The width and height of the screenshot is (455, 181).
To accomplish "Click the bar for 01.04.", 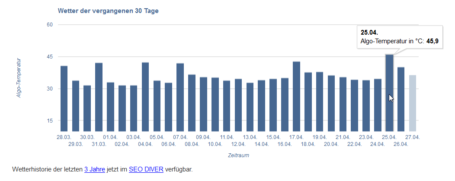I will [110, 107].
